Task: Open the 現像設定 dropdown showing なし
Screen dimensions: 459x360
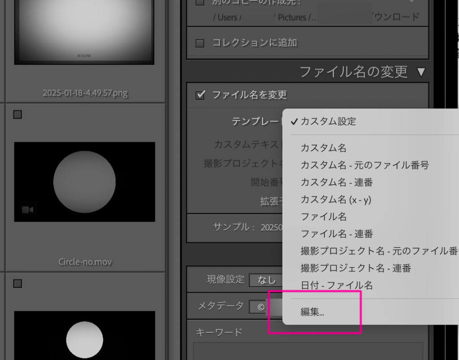Action: pyautogui.click(x=266, y=280)
